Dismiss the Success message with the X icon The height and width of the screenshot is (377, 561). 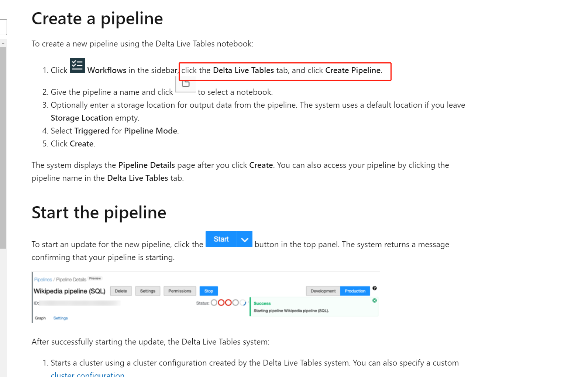(x=374, y=301)
